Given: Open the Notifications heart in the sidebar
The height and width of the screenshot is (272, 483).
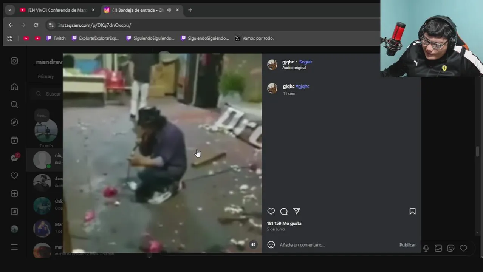Looking at the screenshot, I should tap(14, 176).
